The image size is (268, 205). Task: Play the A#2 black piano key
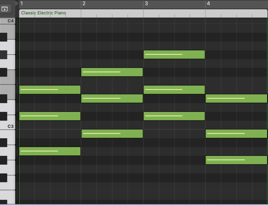[4, 143]
